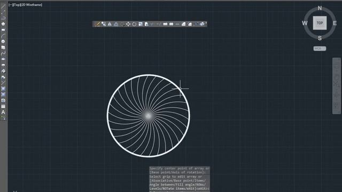Select the Spline tool

coord(3,53)
